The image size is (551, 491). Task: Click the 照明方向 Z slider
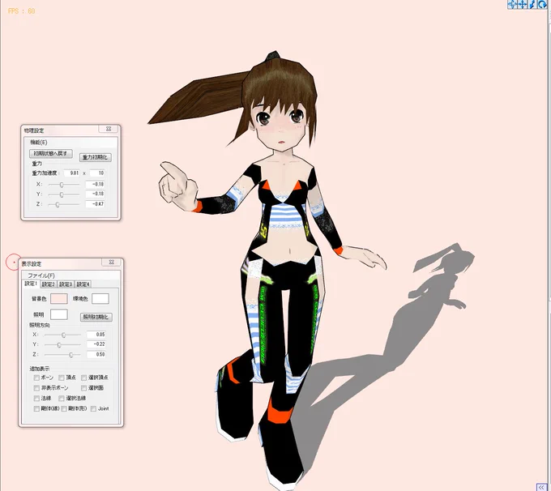(63, 355)
